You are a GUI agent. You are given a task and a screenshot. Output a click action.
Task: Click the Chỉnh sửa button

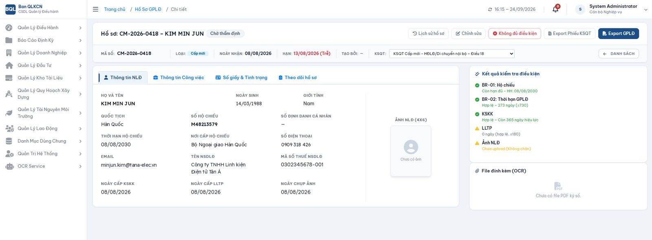(468, 33)
